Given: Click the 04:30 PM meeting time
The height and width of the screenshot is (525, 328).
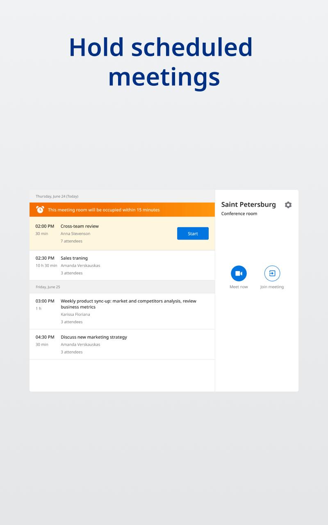Looking at the screenshot, I should pos(45,337).
